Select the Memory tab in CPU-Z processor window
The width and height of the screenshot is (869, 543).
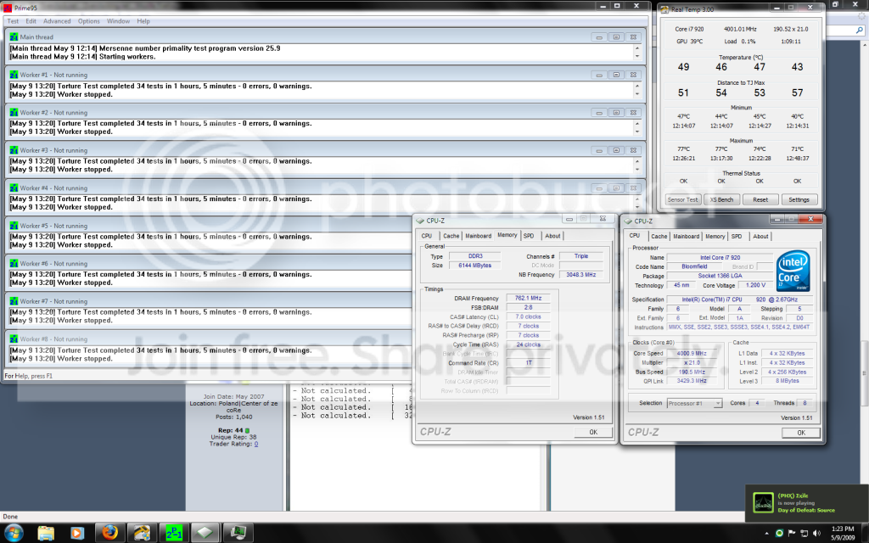[715, 236]
